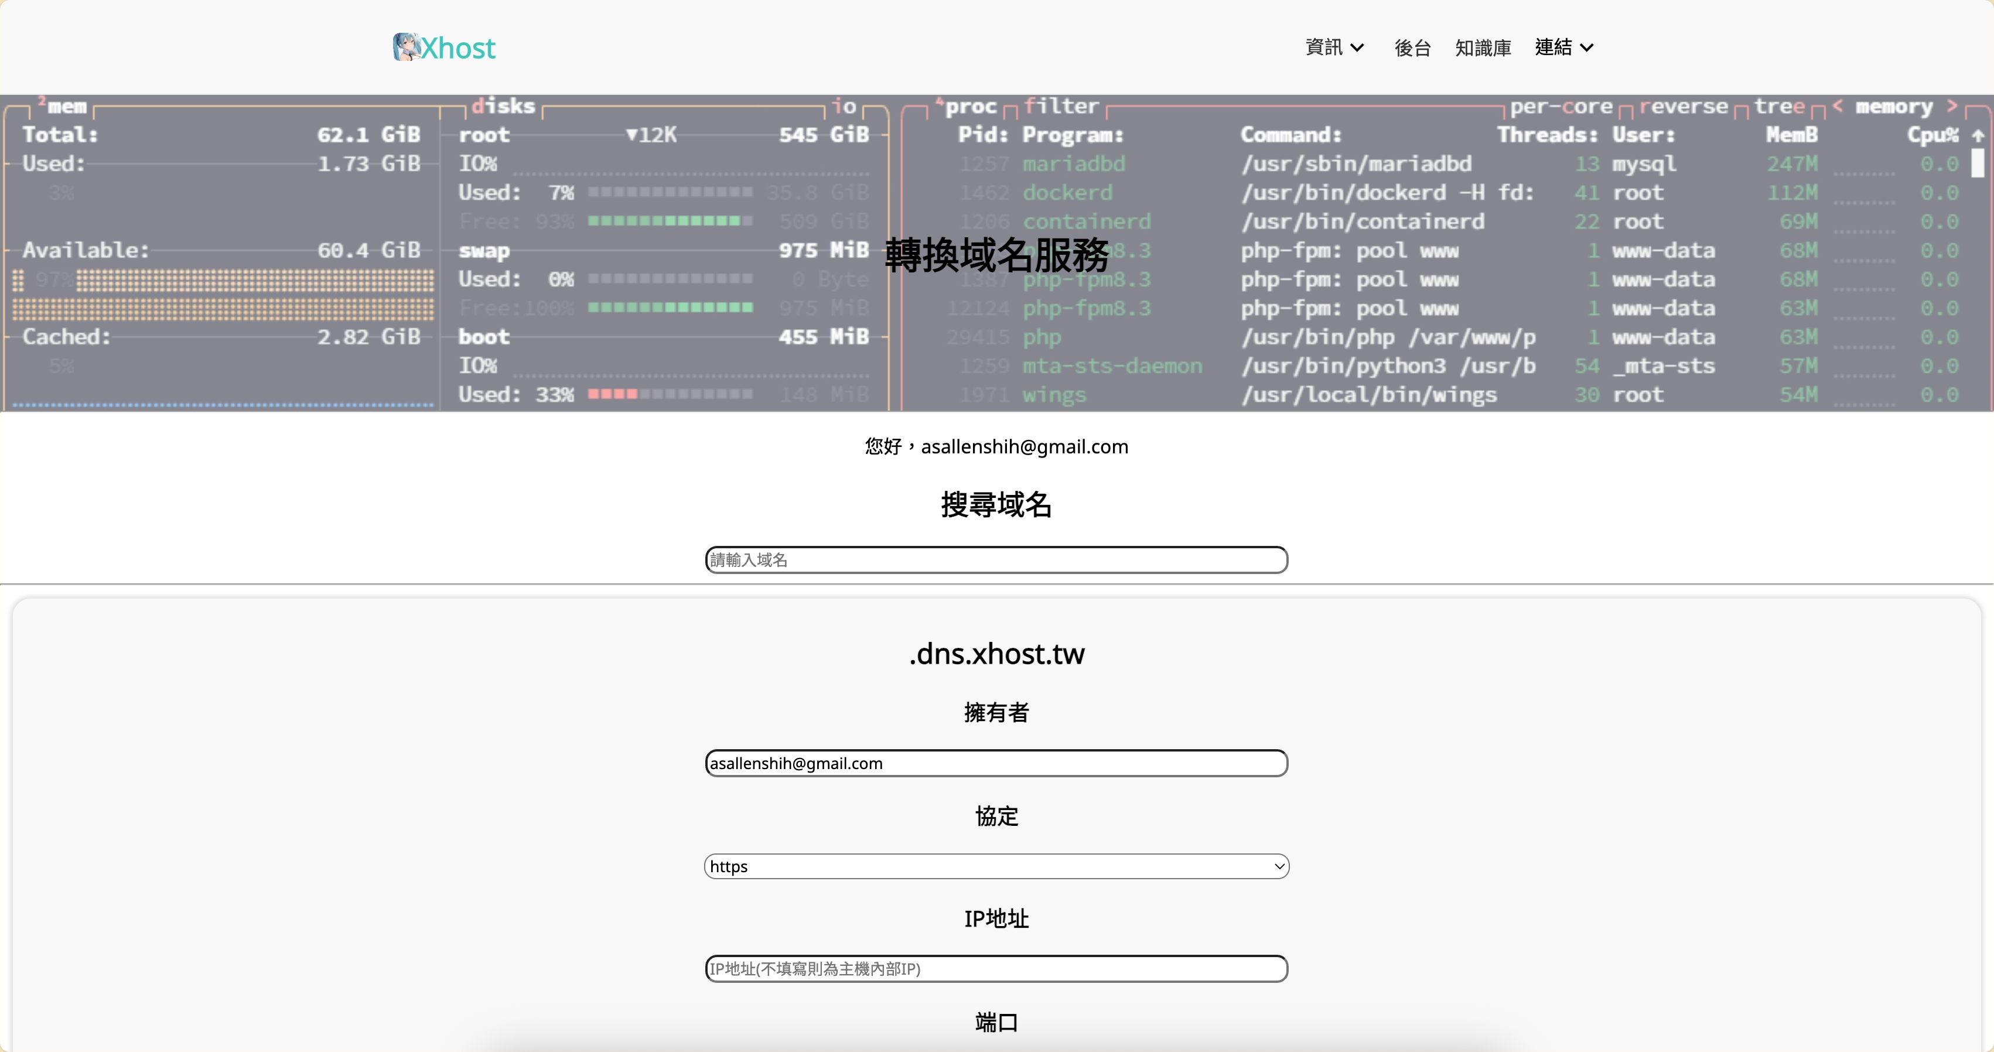Click the Xhost mascot logo icon

405,47
